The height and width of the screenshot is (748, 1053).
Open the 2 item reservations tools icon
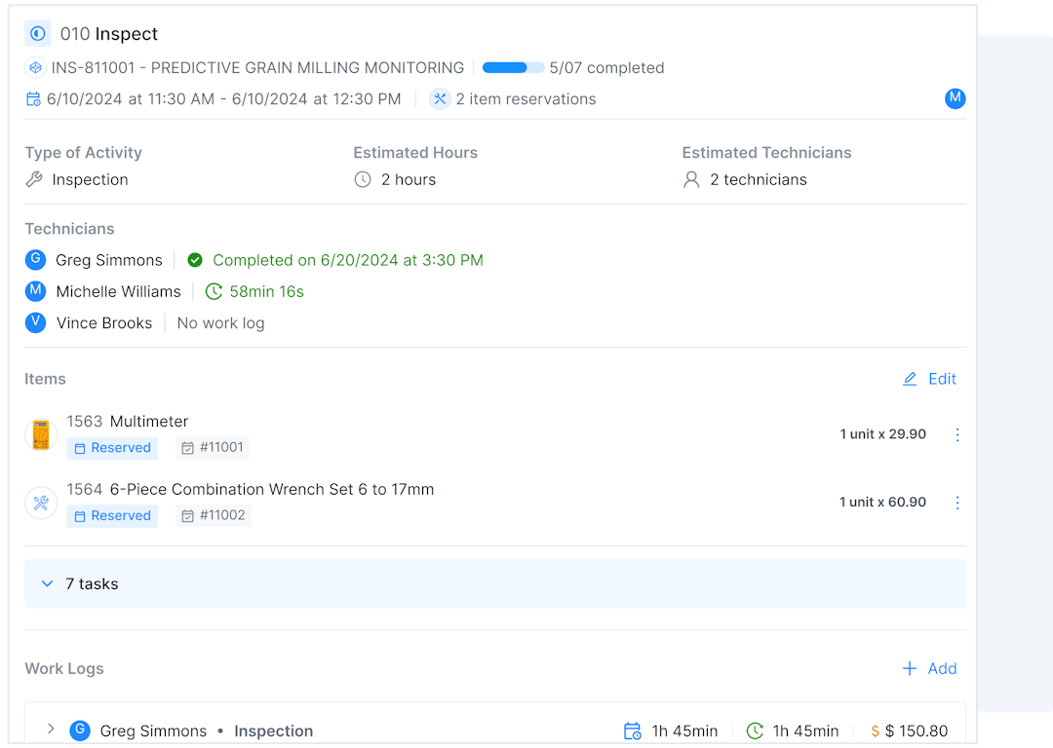pos(440,99)
